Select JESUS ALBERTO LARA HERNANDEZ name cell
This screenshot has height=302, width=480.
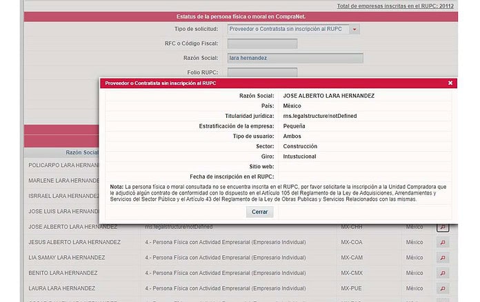click(74, 242)
